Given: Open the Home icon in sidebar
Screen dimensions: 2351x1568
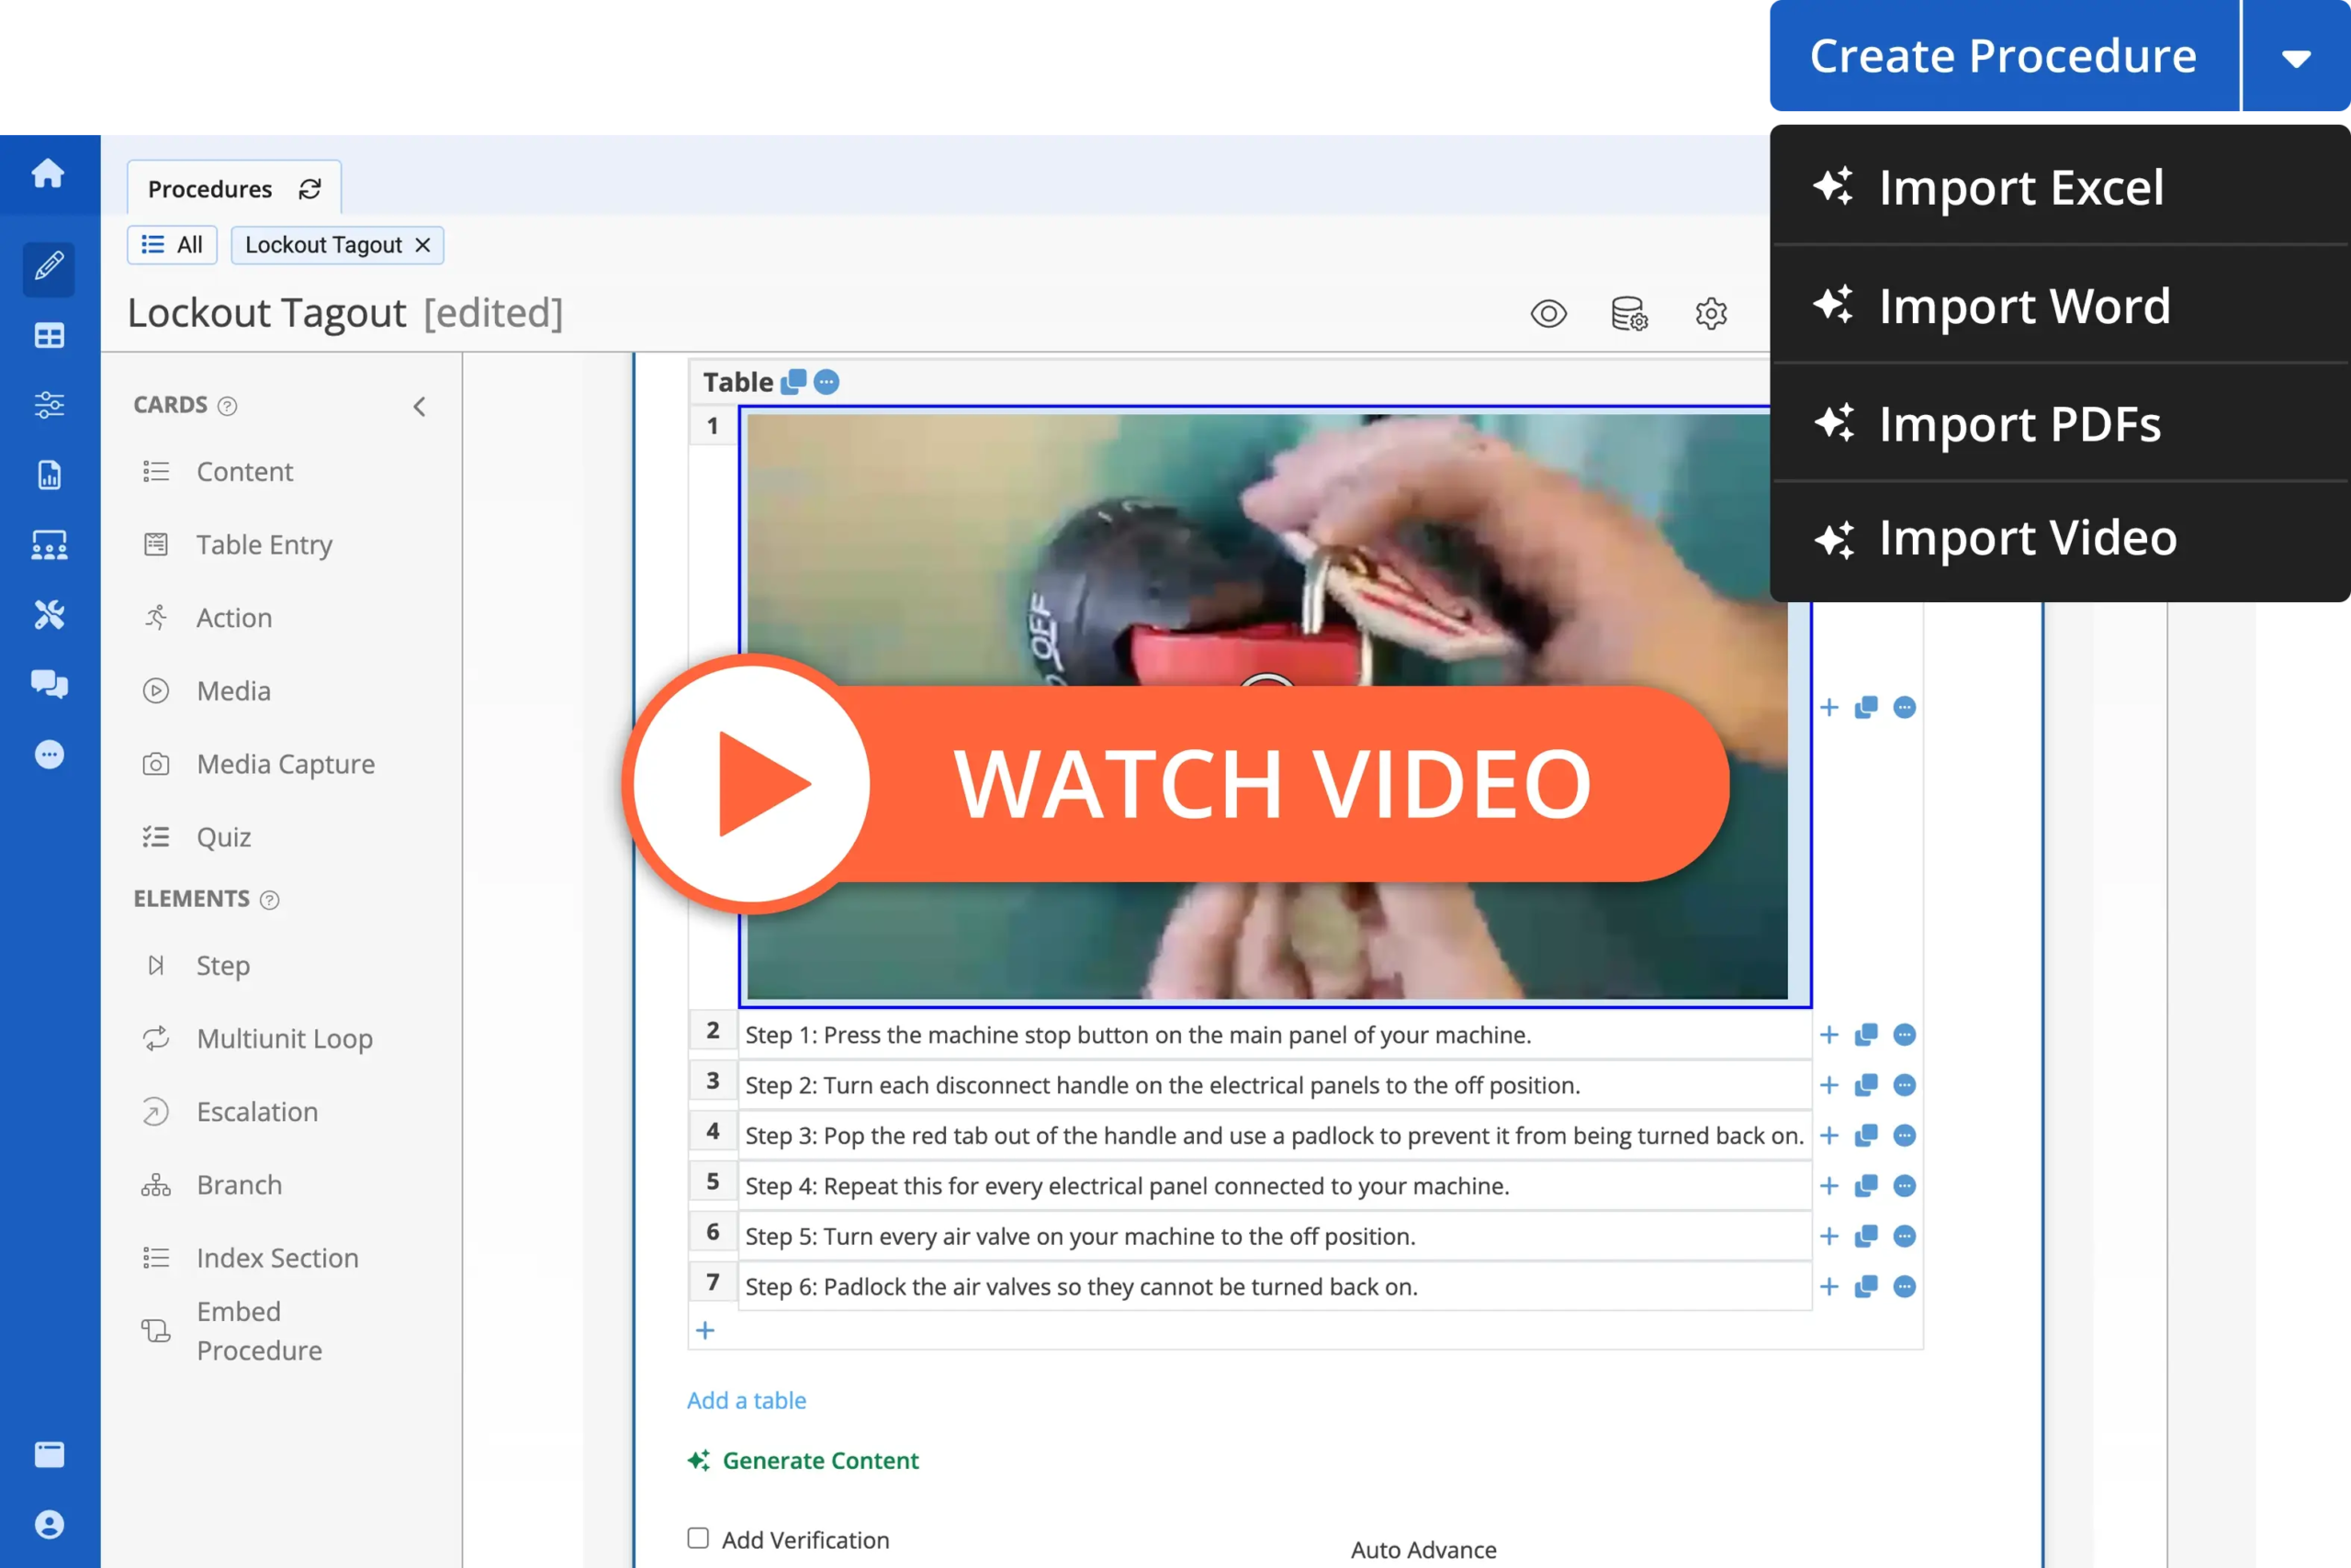Looking at the screenshot, I should pos(48,174).
